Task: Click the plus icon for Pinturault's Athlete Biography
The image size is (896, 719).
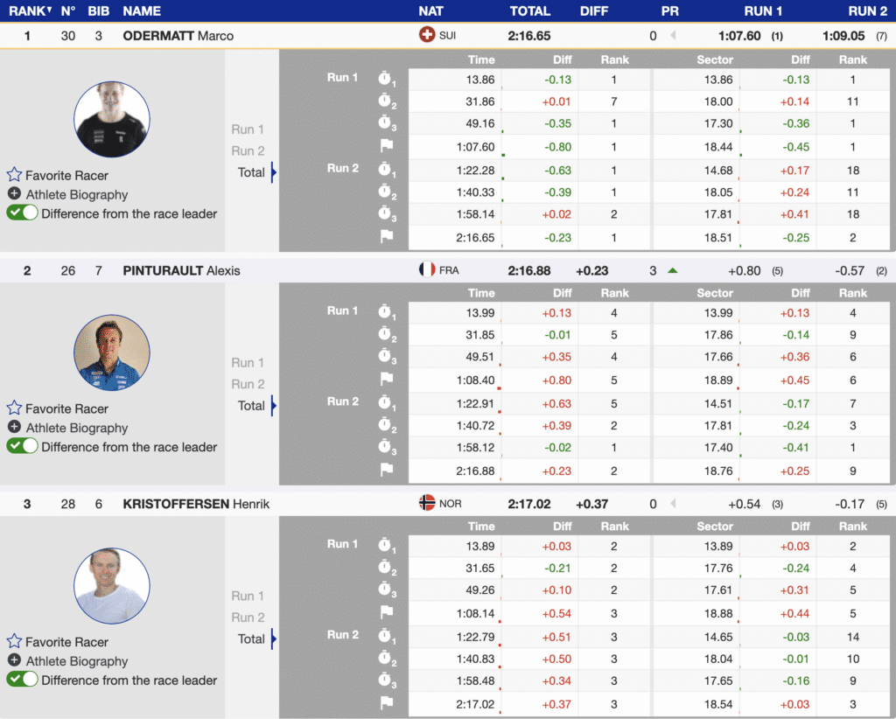Action: click(x=14, y=427)
